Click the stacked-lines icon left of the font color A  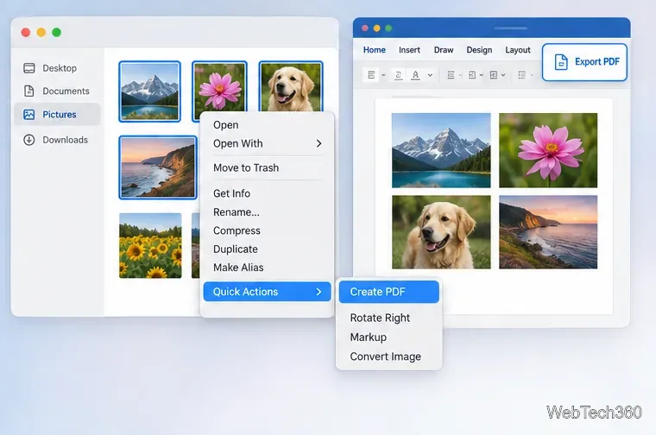pos(371,75)
